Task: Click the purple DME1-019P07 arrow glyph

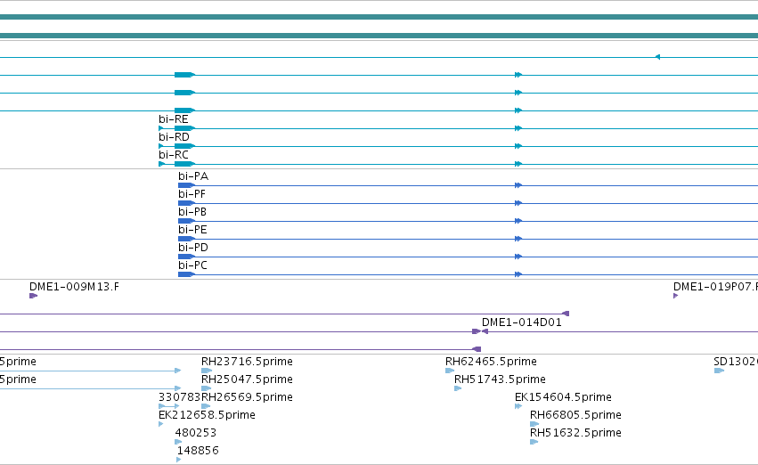Action: pyautogui.click(x=675, y=296)
